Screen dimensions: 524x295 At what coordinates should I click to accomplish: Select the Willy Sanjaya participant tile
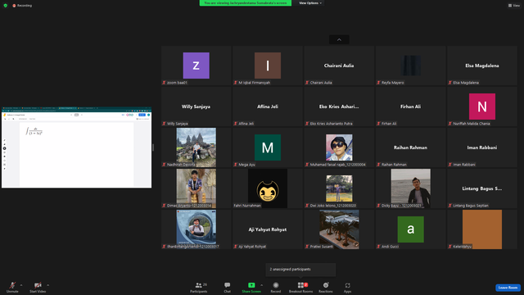click(x=196, y=107)
